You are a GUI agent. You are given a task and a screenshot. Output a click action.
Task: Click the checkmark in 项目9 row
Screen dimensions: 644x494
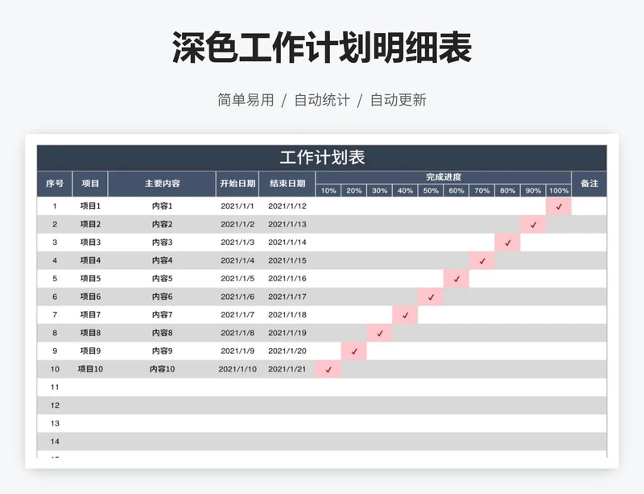click(x=354, y=351)
